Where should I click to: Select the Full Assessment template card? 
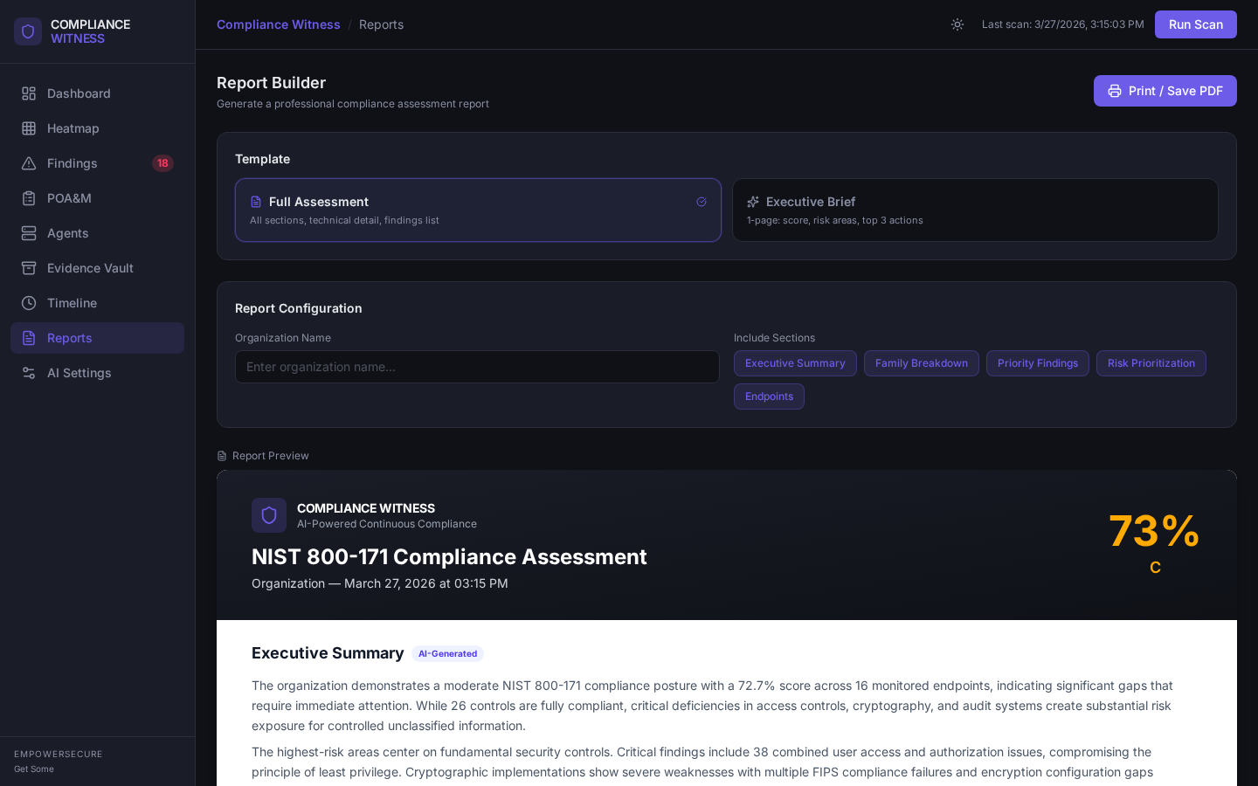coord(478,210)
